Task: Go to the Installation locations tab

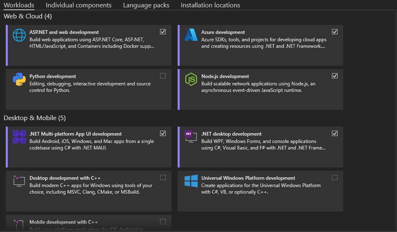Action: (x=210, y=5)
